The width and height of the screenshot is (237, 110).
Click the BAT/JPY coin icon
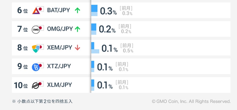38,11
